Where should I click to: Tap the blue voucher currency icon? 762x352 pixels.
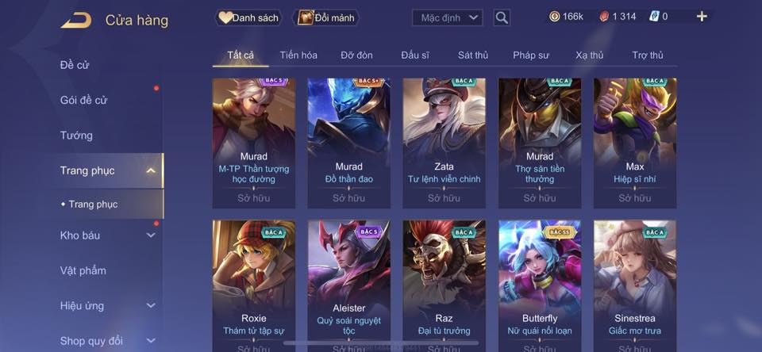[x=653, y=17]
